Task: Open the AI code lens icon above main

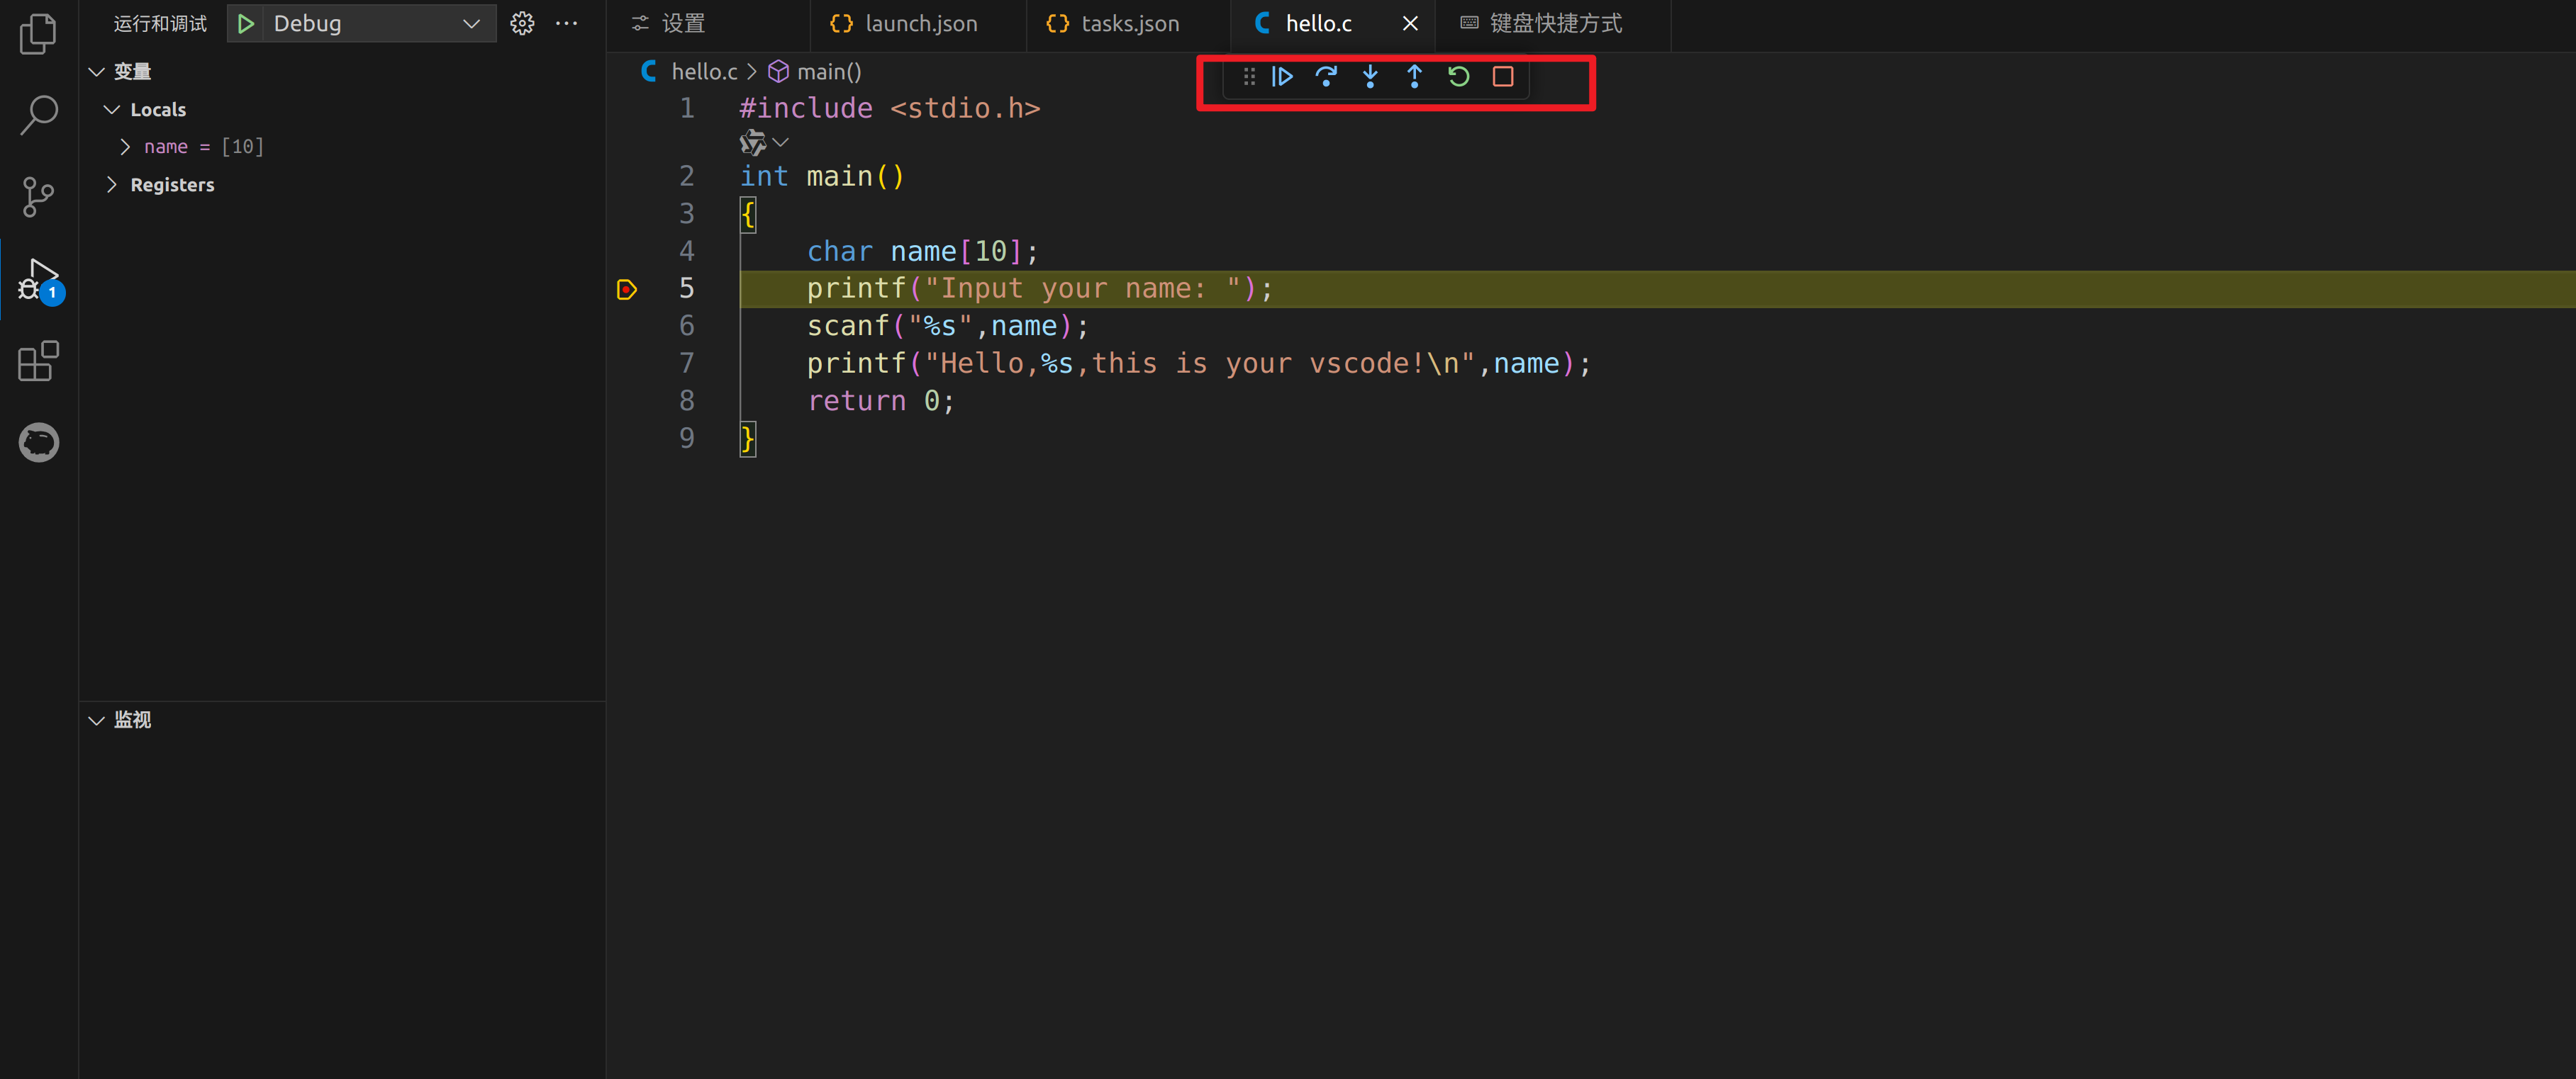Action: tap(752, 143)
